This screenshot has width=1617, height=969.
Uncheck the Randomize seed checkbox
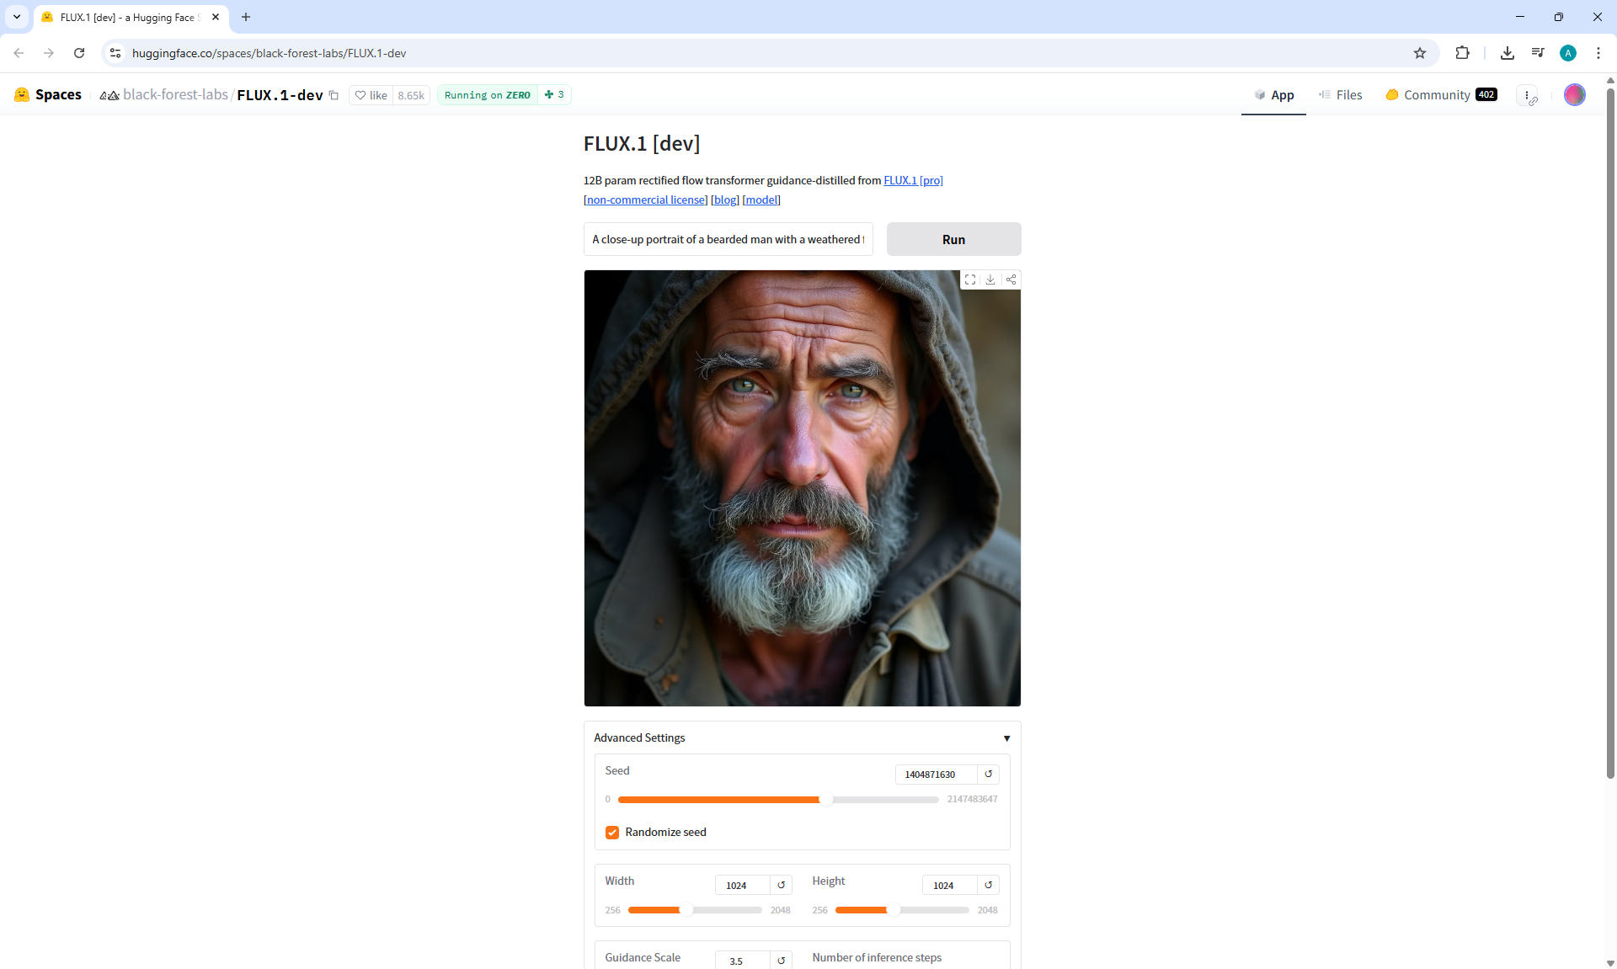[x=612, y=833]
